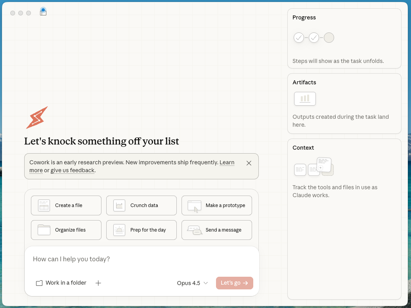The width and height of the screenshot is (411, 308).
Task: Click the attachment plus button
Action: coord(98,283)
